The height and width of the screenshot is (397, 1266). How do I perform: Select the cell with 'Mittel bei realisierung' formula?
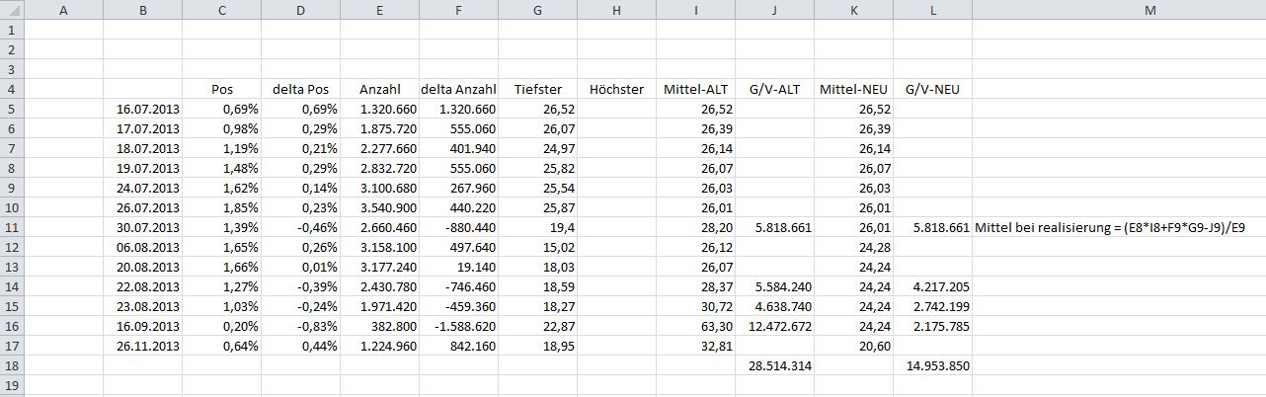coord(1119,227)
